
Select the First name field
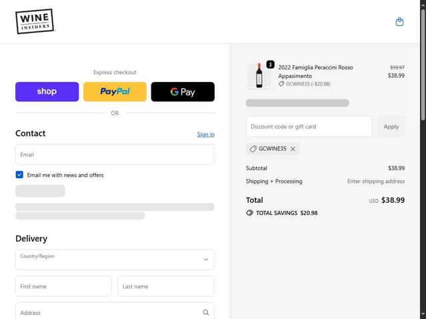click(x=63, y=286)
